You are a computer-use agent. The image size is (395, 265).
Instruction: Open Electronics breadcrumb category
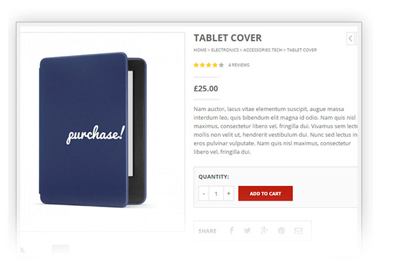pyautogui.click(x=224, y=50)
